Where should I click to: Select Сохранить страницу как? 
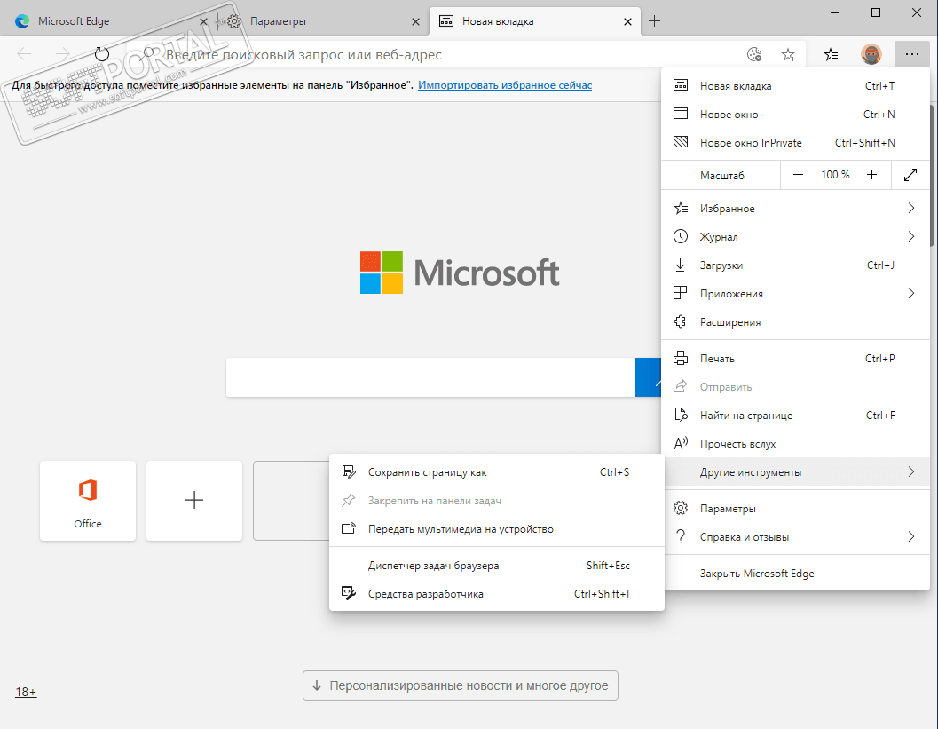(x=497, y=472)
